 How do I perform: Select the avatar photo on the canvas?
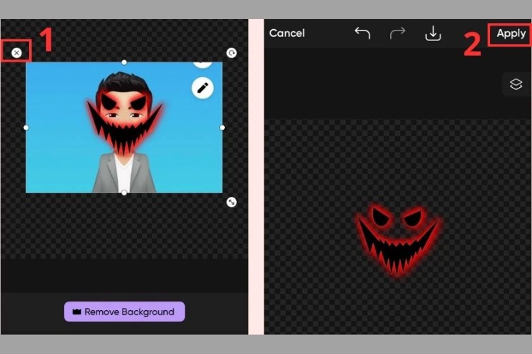click(x=124, y=127)
